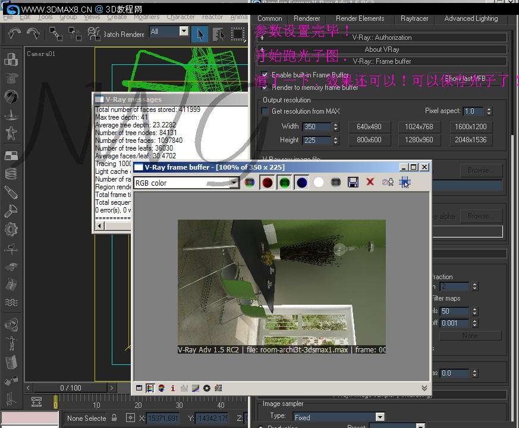Toggle Render to memory frame buffer checkbox
This screenshot has height=428, width=519.
[264, 88]
